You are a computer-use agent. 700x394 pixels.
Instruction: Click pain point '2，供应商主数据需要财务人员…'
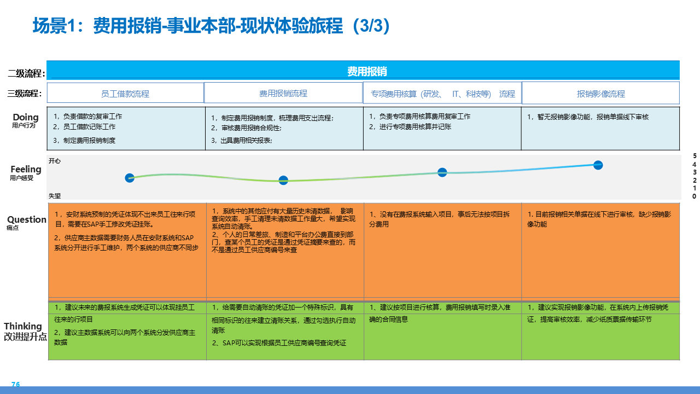tap(126, 242)
